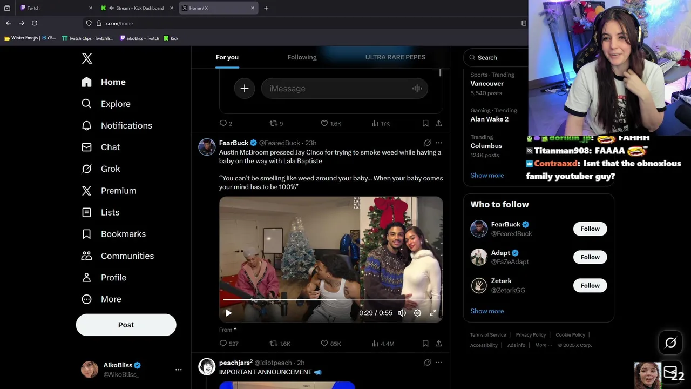Open Chat from the sidebar
The height and width of the screenshot is (389, 691).
click(x=100, y=147)
